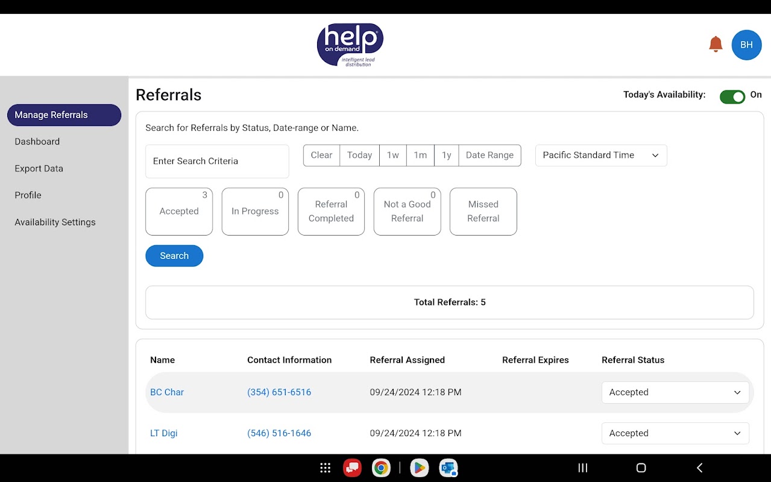This screenshot has width=771, height=482.
Task: Filter by Not a Good Referral status
Action: point(407,211)
